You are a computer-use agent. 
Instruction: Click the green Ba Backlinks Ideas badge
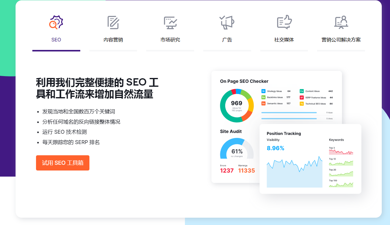[263, 97]
